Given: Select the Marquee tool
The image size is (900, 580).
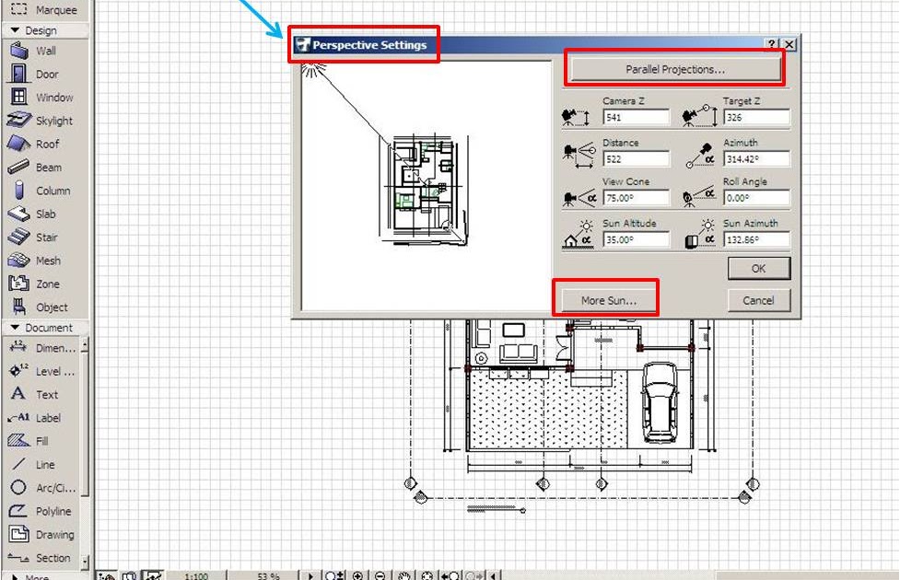Looking at the screenshot, I should (44, 9).
